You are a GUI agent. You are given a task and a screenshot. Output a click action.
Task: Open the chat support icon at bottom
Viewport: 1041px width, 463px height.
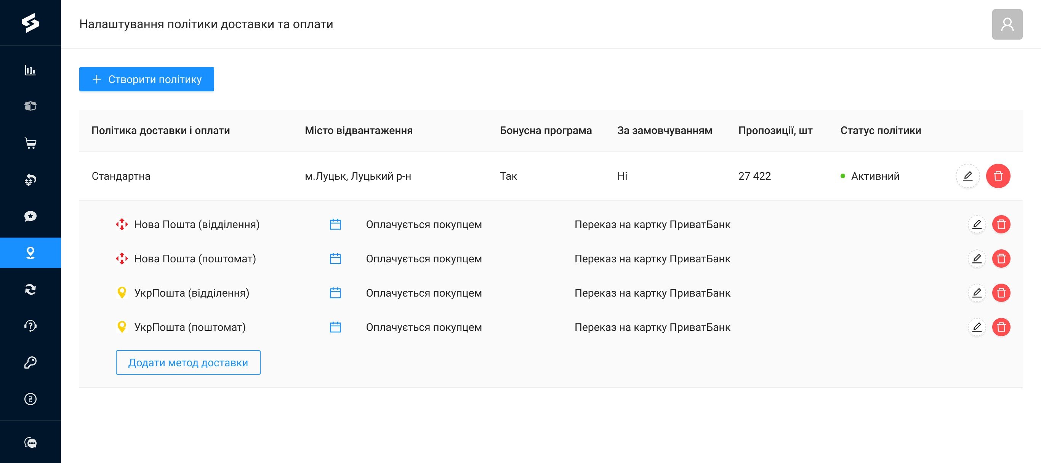pos(30,443)
